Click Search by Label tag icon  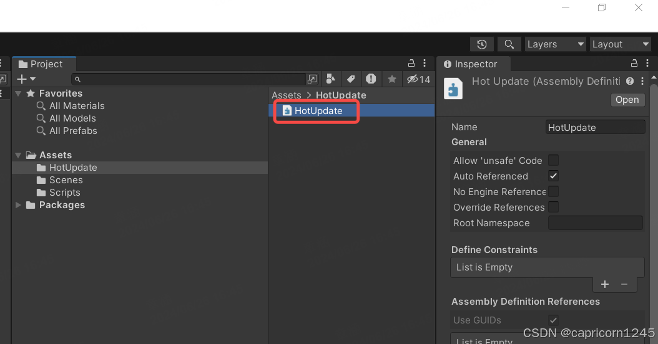tap(351, 79)
